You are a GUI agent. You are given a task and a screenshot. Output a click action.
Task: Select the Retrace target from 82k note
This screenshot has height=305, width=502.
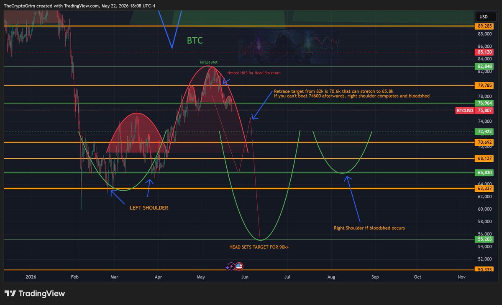click(x=333, y=91)
